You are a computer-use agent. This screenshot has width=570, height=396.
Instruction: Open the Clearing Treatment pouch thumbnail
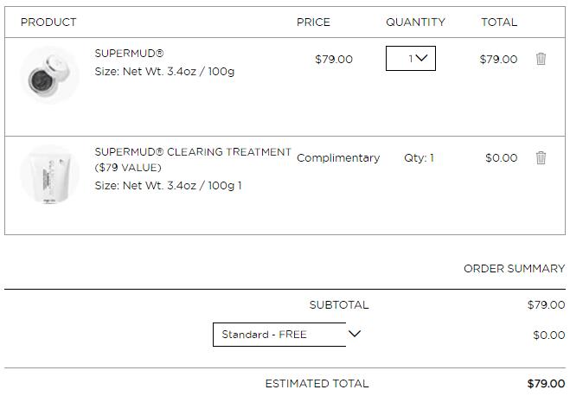pos(49,174)
